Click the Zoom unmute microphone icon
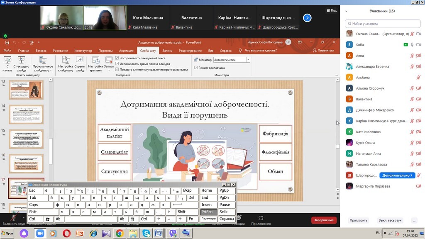The width and height of the screenshot is (425, 239). (x=14, y=217)
